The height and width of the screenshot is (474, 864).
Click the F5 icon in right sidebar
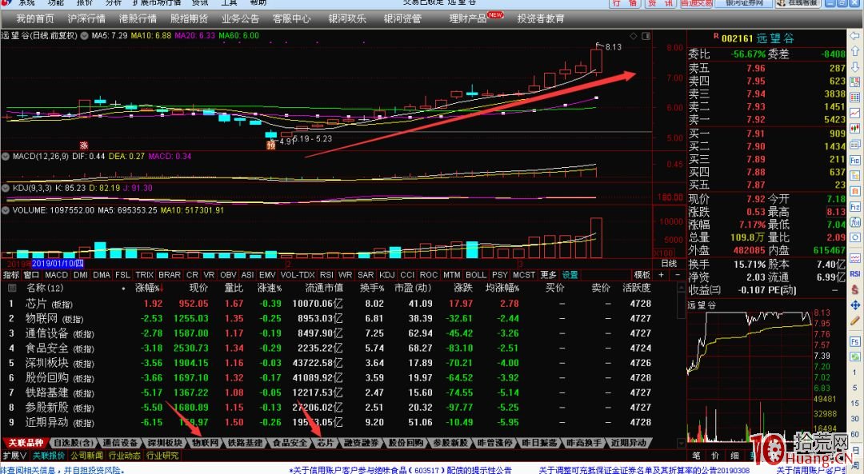pyautogui.click(x=854, y=341)
